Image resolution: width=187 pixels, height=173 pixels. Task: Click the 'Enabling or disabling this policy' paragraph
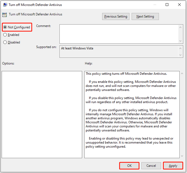(x=129, y=143)
